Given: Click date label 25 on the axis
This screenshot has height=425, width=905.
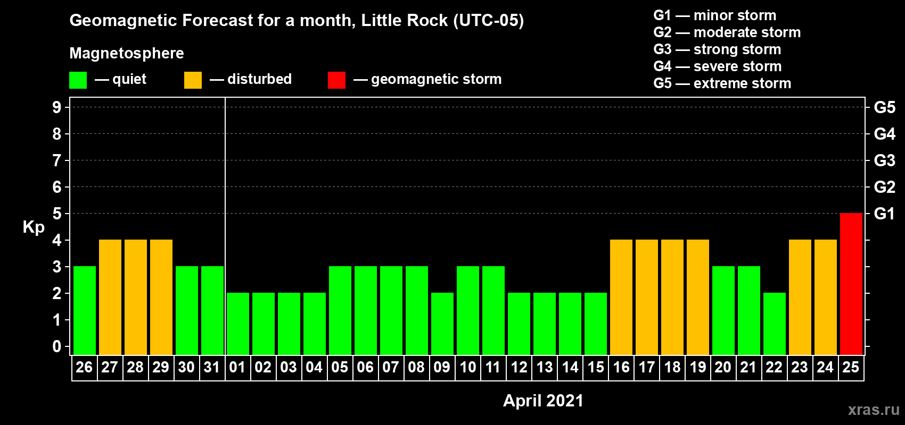Looking at the screenshot, I should 851,368.
